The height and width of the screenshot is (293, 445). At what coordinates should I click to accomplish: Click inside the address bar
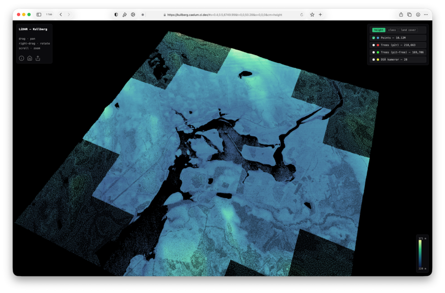click(223, 15)
